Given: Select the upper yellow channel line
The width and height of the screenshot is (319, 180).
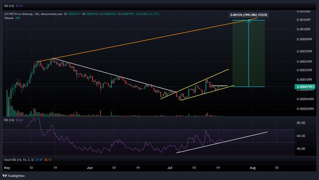Looking at the screenshot, I should pyautogui.click(x=195, y=84).
